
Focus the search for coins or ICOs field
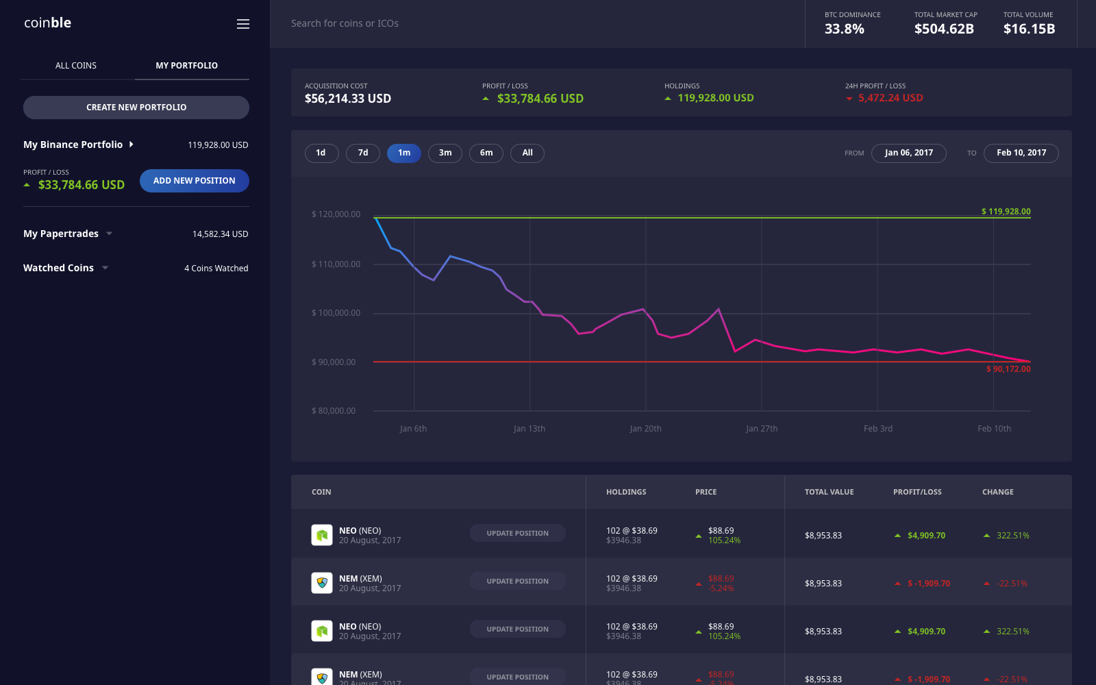pyautogui.click(x=538, y=24)
